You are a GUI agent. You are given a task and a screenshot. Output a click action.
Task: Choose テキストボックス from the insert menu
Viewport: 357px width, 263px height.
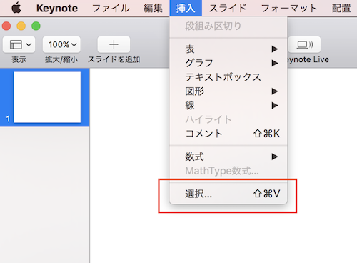(228, 77)
